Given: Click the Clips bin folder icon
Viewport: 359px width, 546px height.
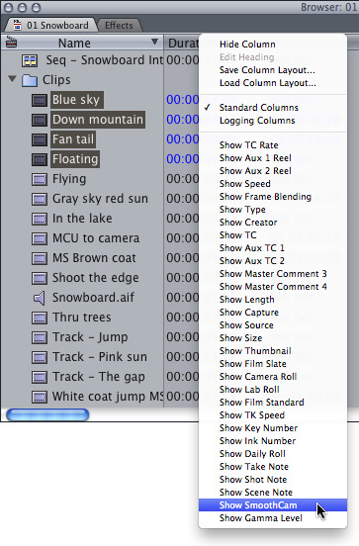Looking at the screenshot, I should 30,80.
